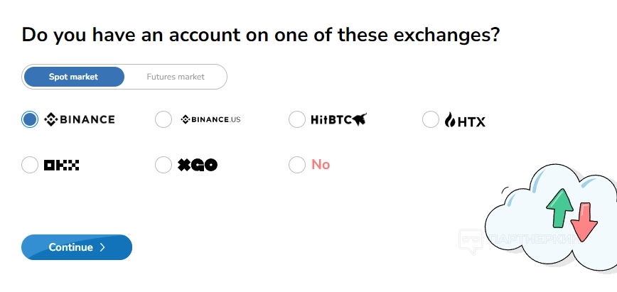This screenshot has width=617, height=292.
Task: Click the exchange account question heading
Action: pyautogui.click(x=261, y=34)
